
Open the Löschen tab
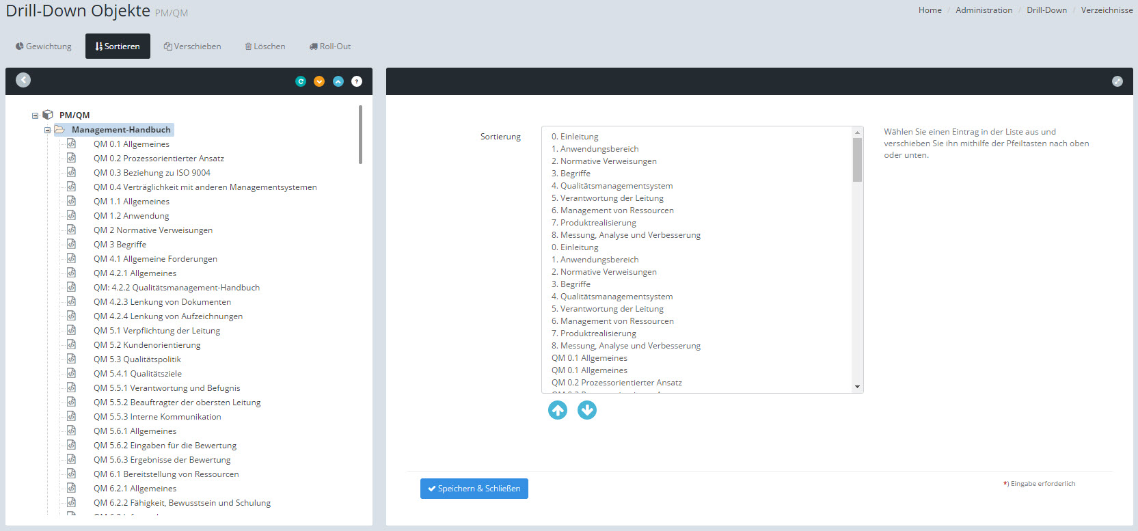tap(265, 46)
